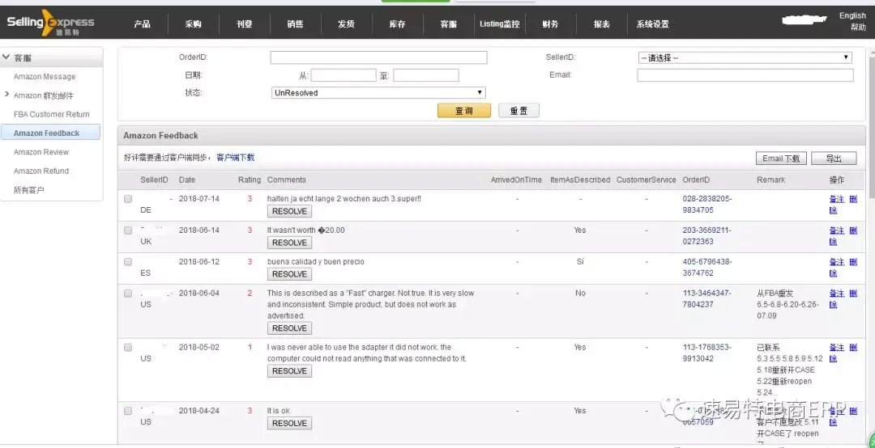Viewport: 875px width, 448px height.
Task: Open the 客服 top menu
Action: 449,24
